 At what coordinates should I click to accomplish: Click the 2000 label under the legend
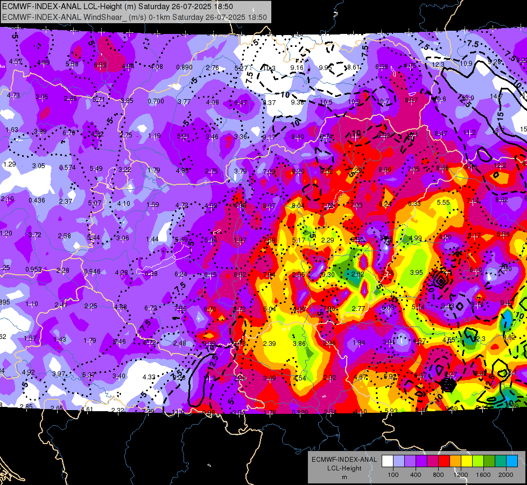pos(506,475)
